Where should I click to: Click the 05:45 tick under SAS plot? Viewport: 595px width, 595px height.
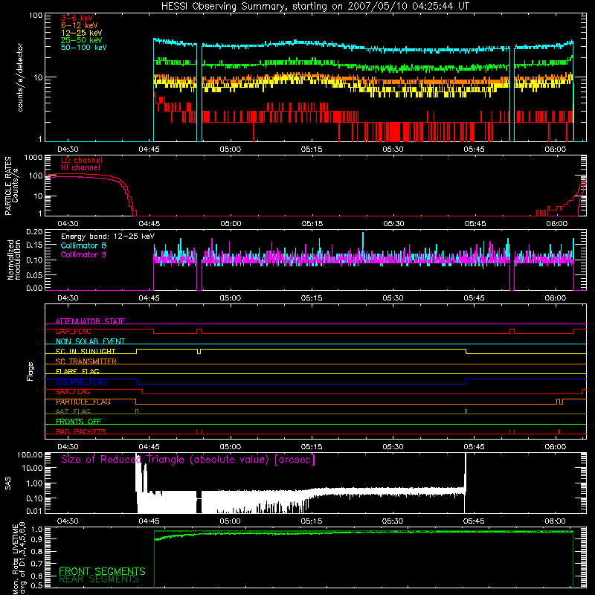tap(474, 521)
